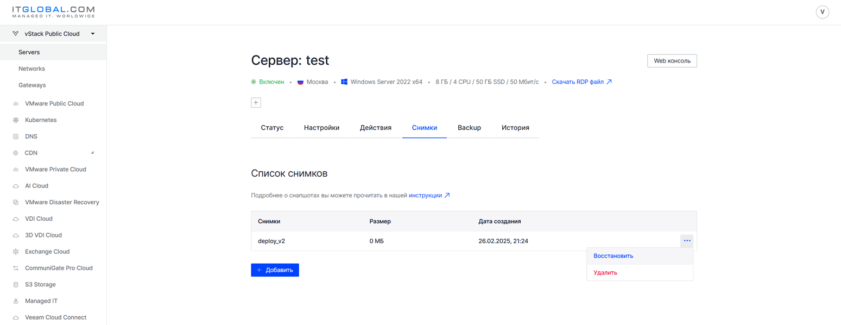Toggle the three-dots menu for deploy_v2

(687, 241)
